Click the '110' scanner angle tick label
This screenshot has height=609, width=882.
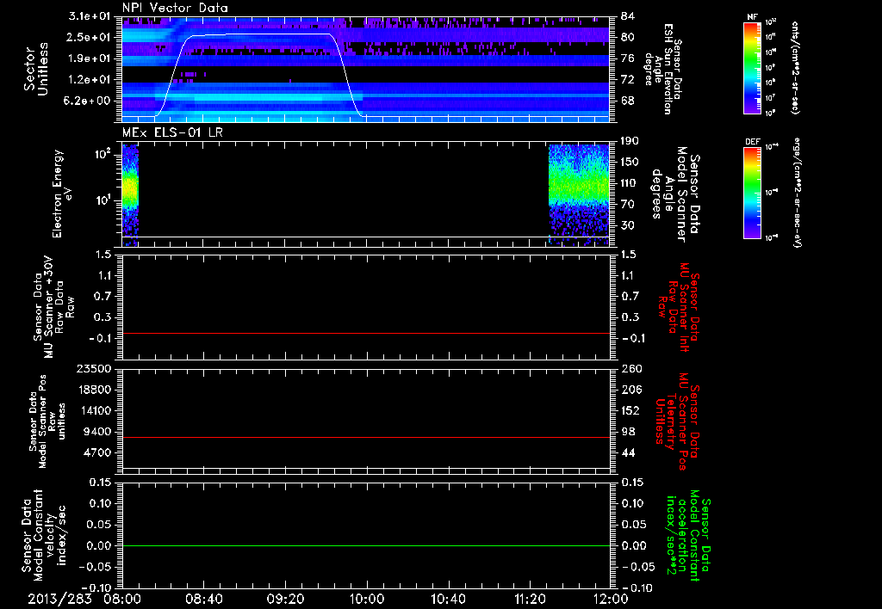(630, 183)
